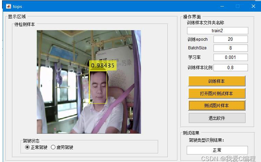The image size is (261, 162).
Task: Click the tops window title text
Action: 18,6
